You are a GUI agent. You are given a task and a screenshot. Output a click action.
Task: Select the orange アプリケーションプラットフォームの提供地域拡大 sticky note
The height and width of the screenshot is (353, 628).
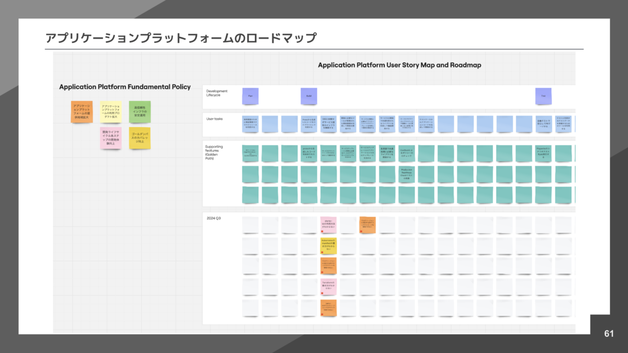(x=82, y=111)
